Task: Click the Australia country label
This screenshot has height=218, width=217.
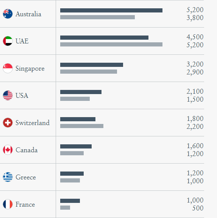Action: click(x=28, y=14)
